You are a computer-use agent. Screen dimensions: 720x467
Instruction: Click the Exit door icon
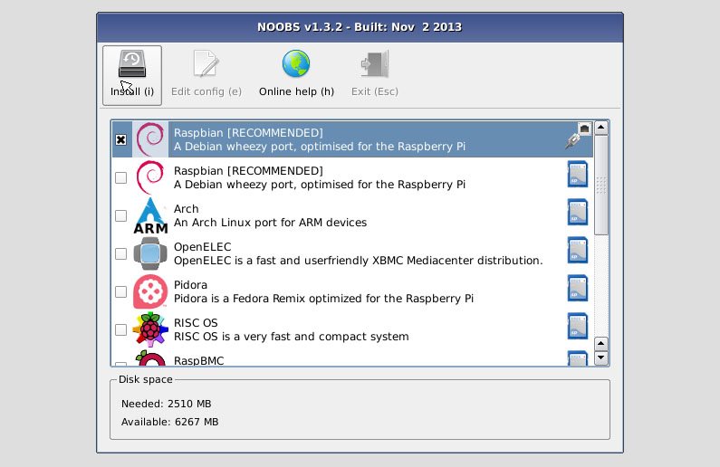[375, 64]
